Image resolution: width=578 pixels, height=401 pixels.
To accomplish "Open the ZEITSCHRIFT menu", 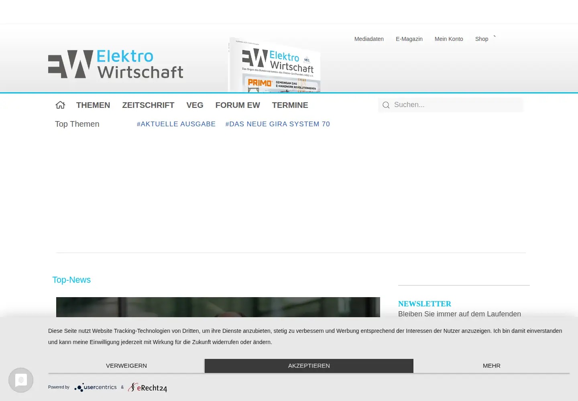I will (x=148, y=105).
